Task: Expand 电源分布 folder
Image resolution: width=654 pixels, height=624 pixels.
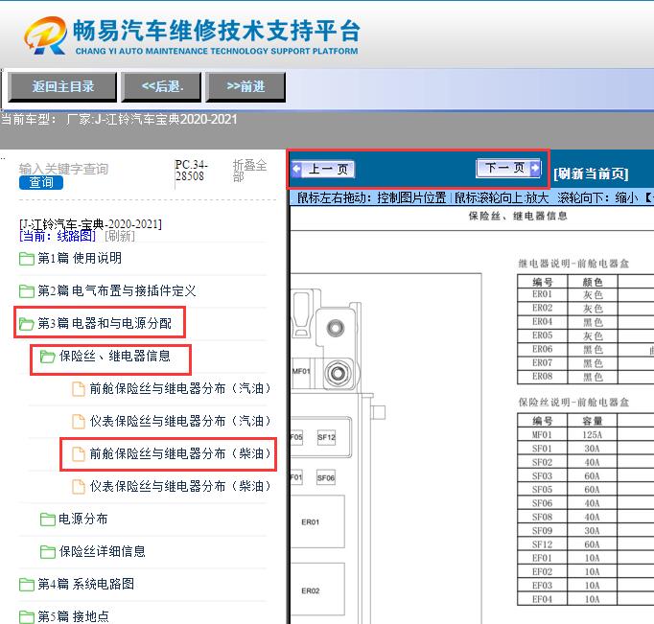Action: [83, 519]
